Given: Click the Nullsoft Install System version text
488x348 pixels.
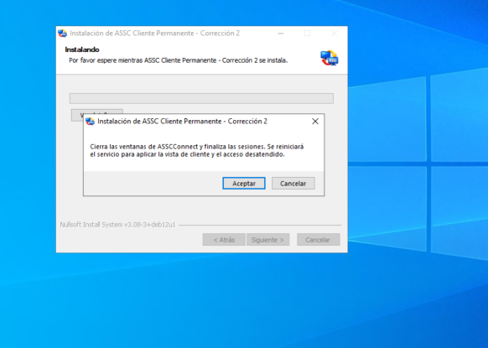Looking at the screenshot, I should (117, 225).
